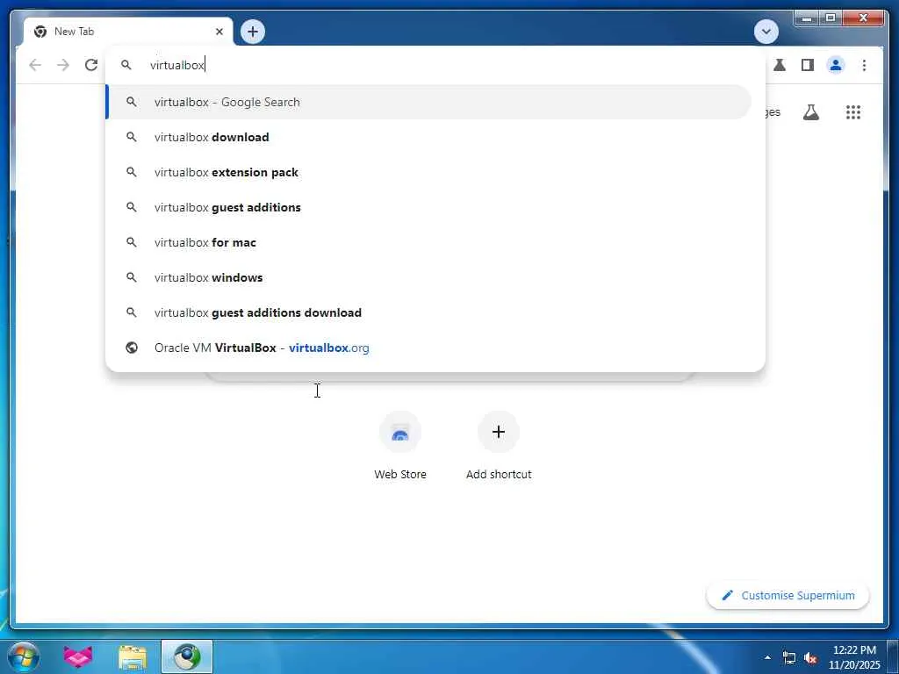Launch the pink fox taskbar app
Image resolution: width=899 pixels, height=674 pixels.
click(78, 656)
